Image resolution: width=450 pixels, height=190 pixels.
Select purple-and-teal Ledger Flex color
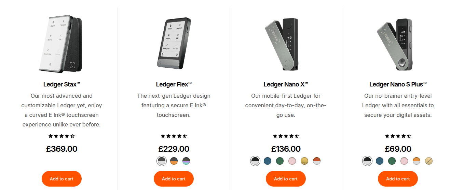[186, 161]
